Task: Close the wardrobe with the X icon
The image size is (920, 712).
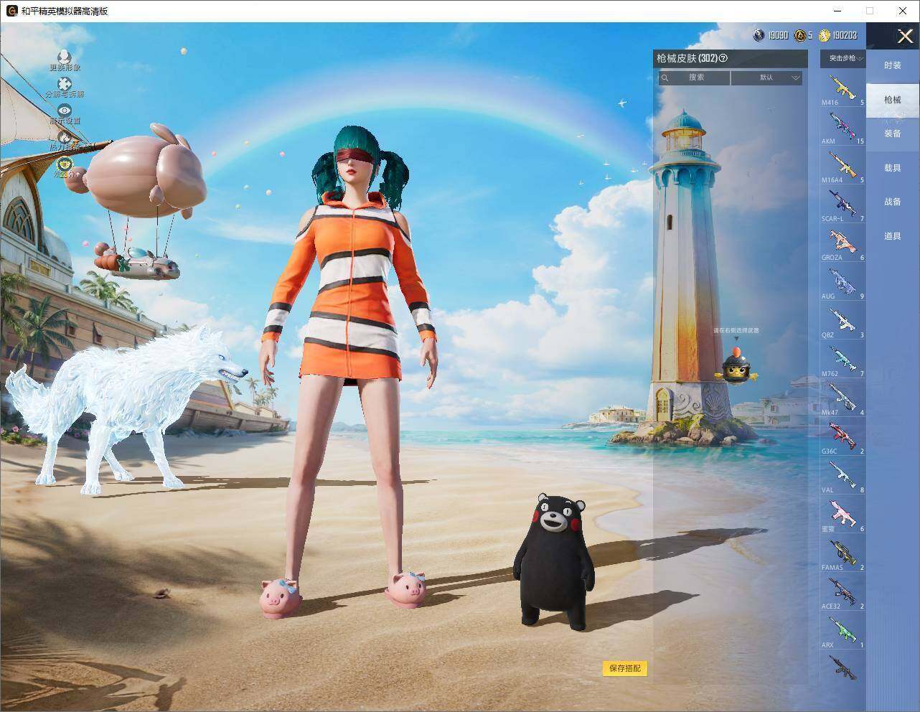Action: tap(906, 36)
